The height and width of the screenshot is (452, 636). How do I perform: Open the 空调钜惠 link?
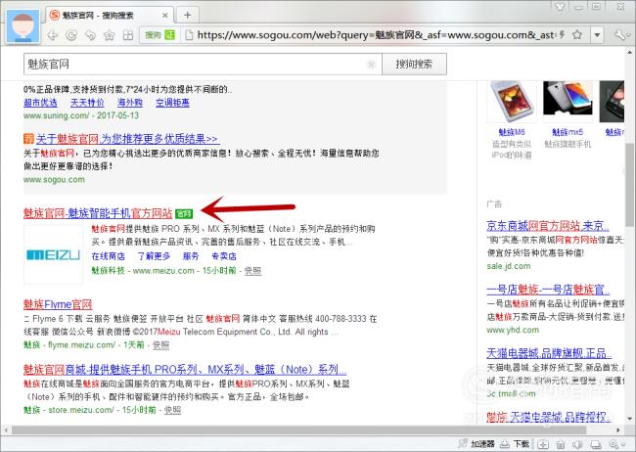[172, 103]
